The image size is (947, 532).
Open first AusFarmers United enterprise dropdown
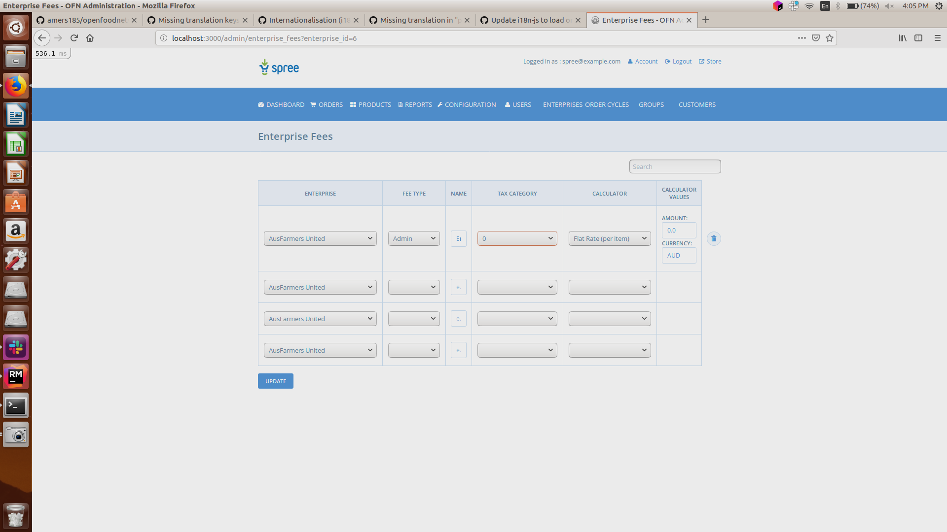320,239
